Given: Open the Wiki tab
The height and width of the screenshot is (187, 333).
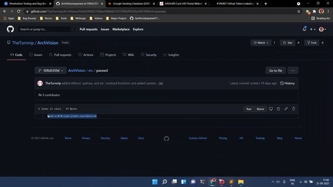Looking at the screenshot, I should coord(129,55).
